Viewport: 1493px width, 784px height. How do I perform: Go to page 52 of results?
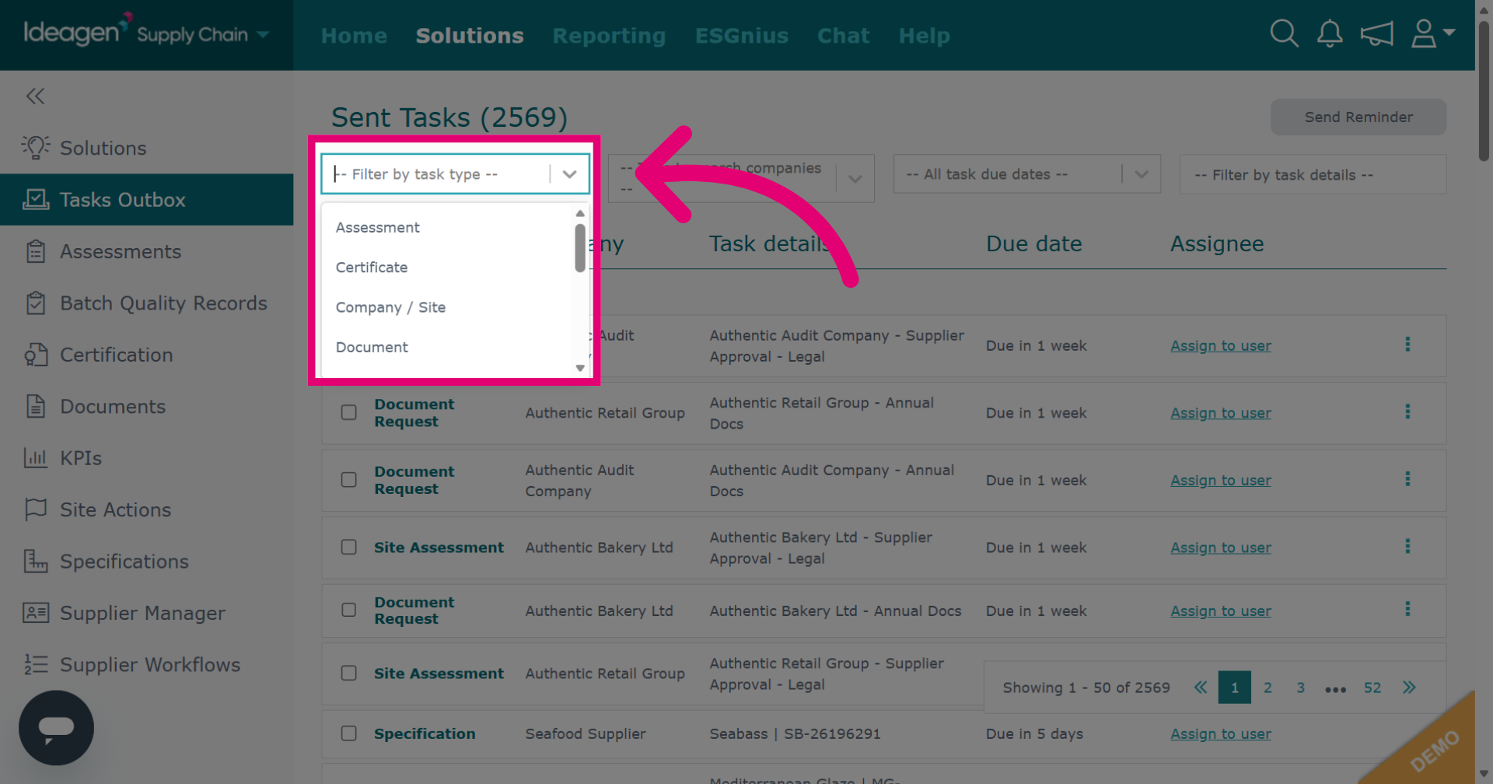1372,688
